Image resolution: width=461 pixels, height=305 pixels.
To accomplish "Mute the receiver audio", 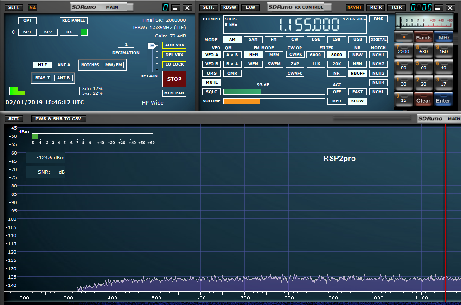I will (211, 82).
